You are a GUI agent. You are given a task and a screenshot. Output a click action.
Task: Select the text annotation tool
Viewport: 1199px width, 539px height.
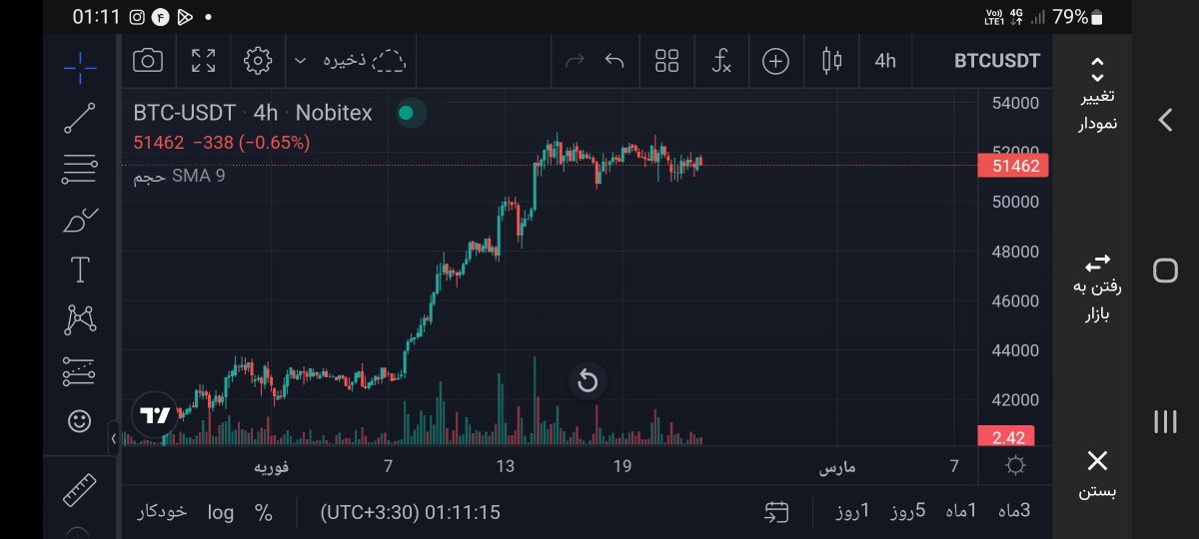[80, 269]
